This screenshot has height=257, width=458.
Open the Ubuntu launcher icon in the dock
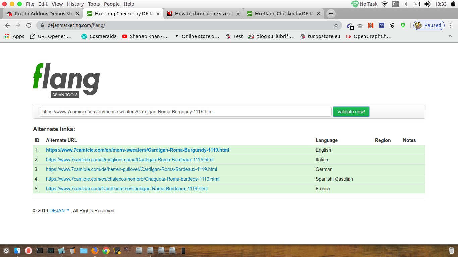point(6,250)
